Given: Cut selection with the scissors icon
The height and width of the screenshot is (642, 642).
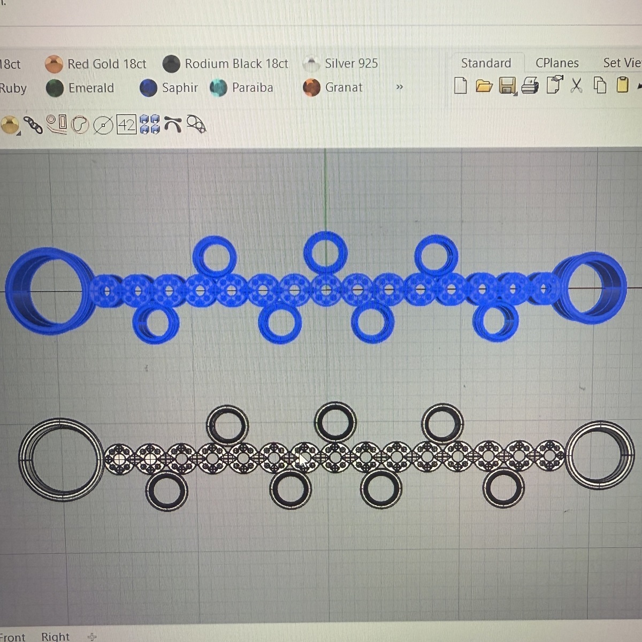Looking at the screenshot, I should (576, 86).
